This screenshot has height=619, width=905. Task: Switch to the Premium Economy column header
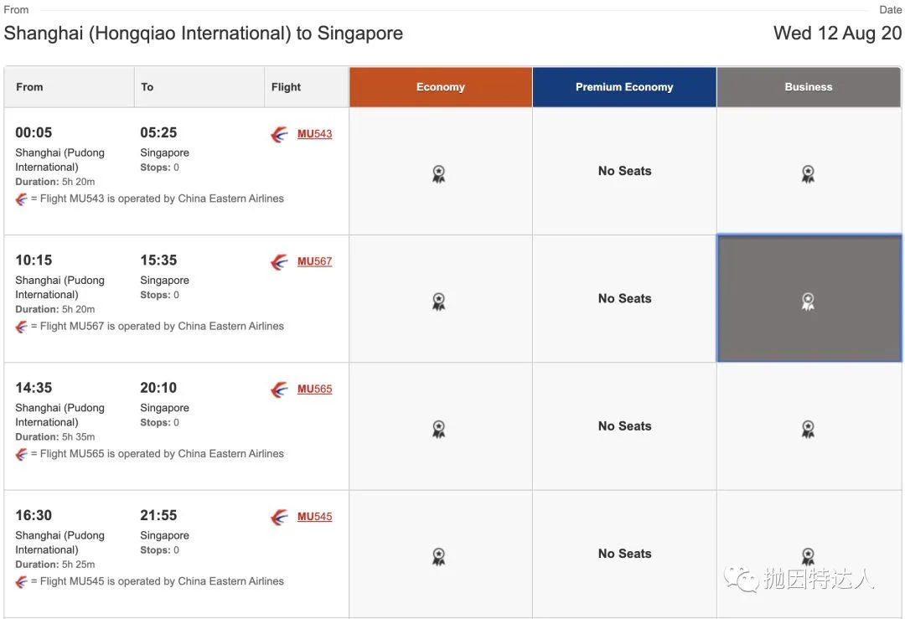coord(623,85)
